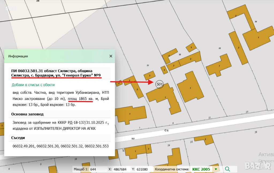Click the point marker 8 on the road
Screen dimensions: 274x173
(167, 130)
